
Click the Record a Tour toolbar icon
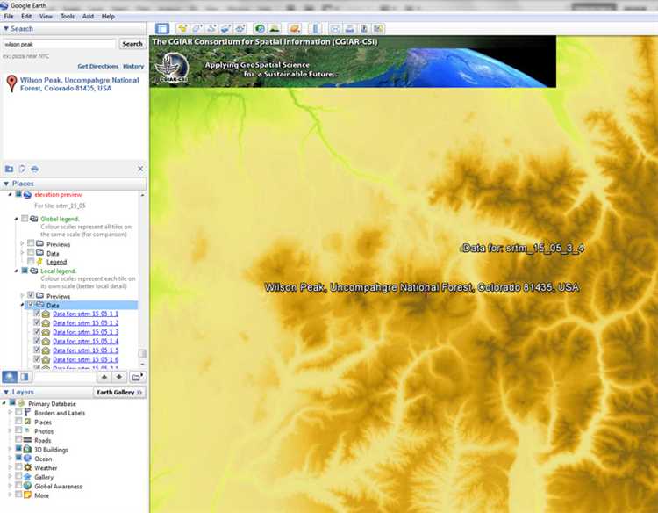pyautogui.click(x=240, y=29)
